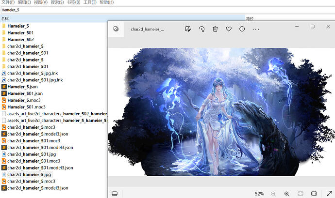The image size is (335, 198).
Task: Select the char2d_hameier_501.jpg file
Action: (32, 154)
